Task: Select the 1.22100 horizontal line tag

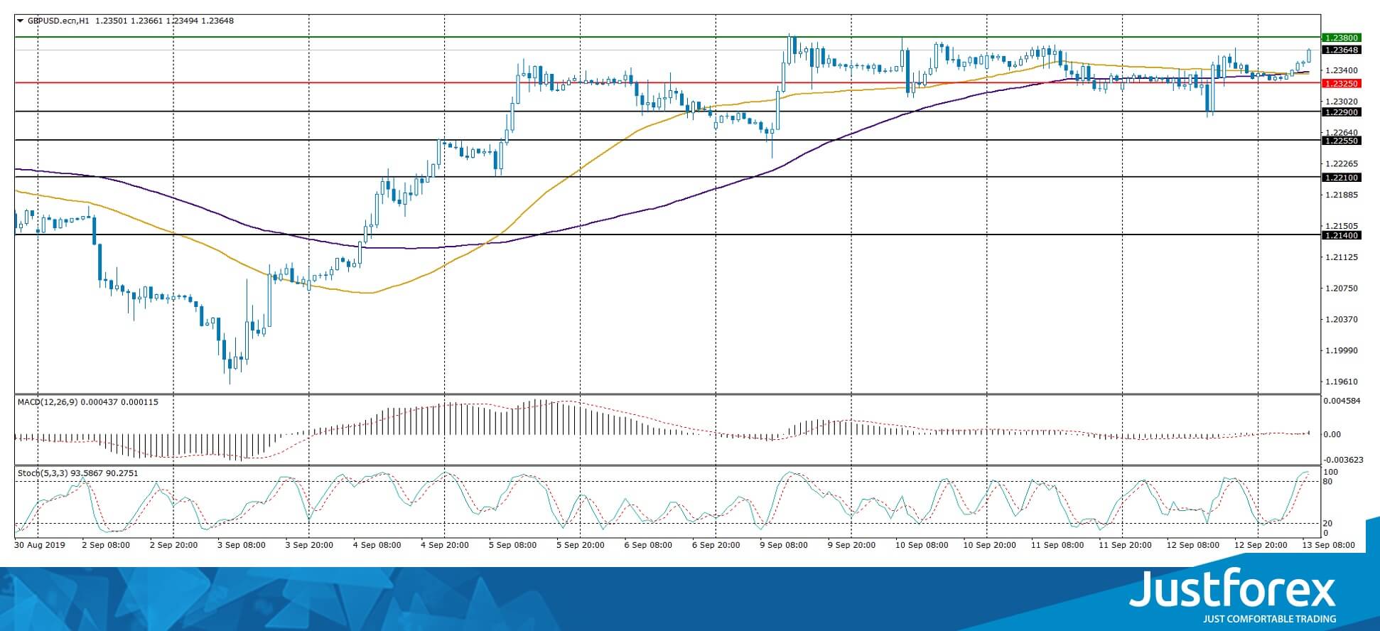Action: (1340, 177)
